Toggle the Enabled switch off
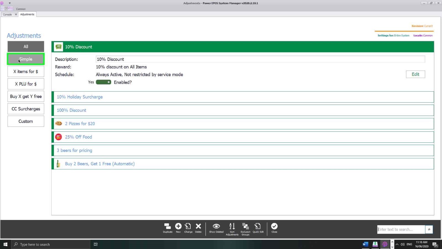 [x=104, y=82]
